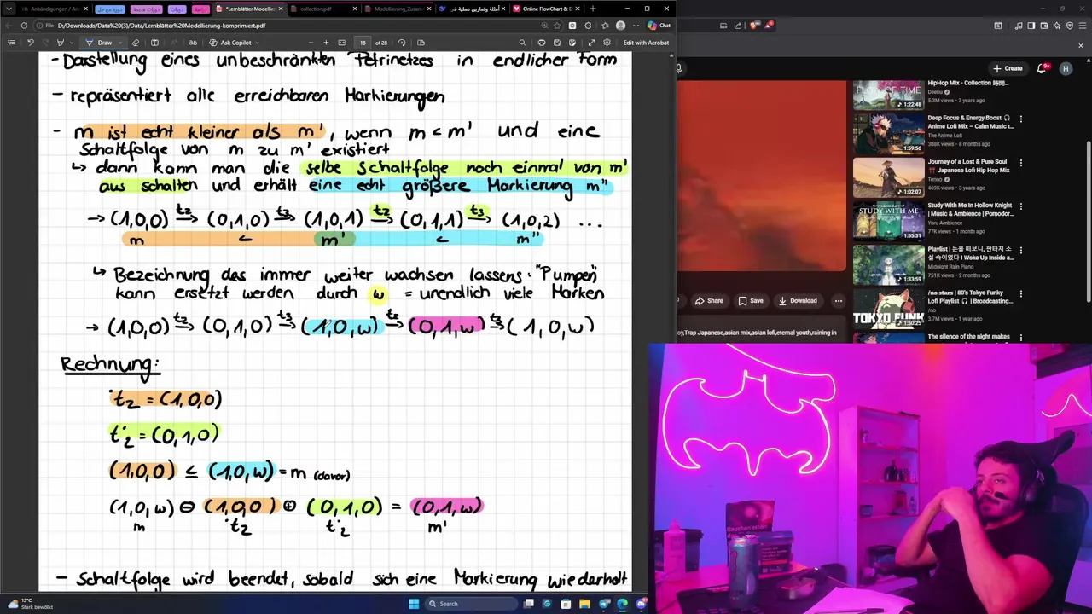Open File Explorer from taskbar

point(584,604)
